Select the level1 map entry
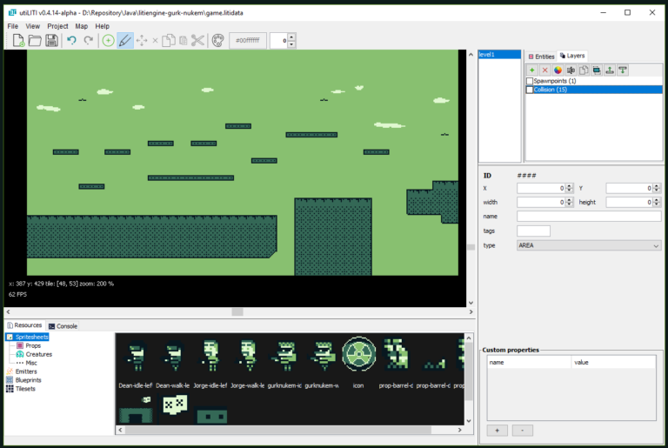The image size is (668, 448). (x=500, y=55)
